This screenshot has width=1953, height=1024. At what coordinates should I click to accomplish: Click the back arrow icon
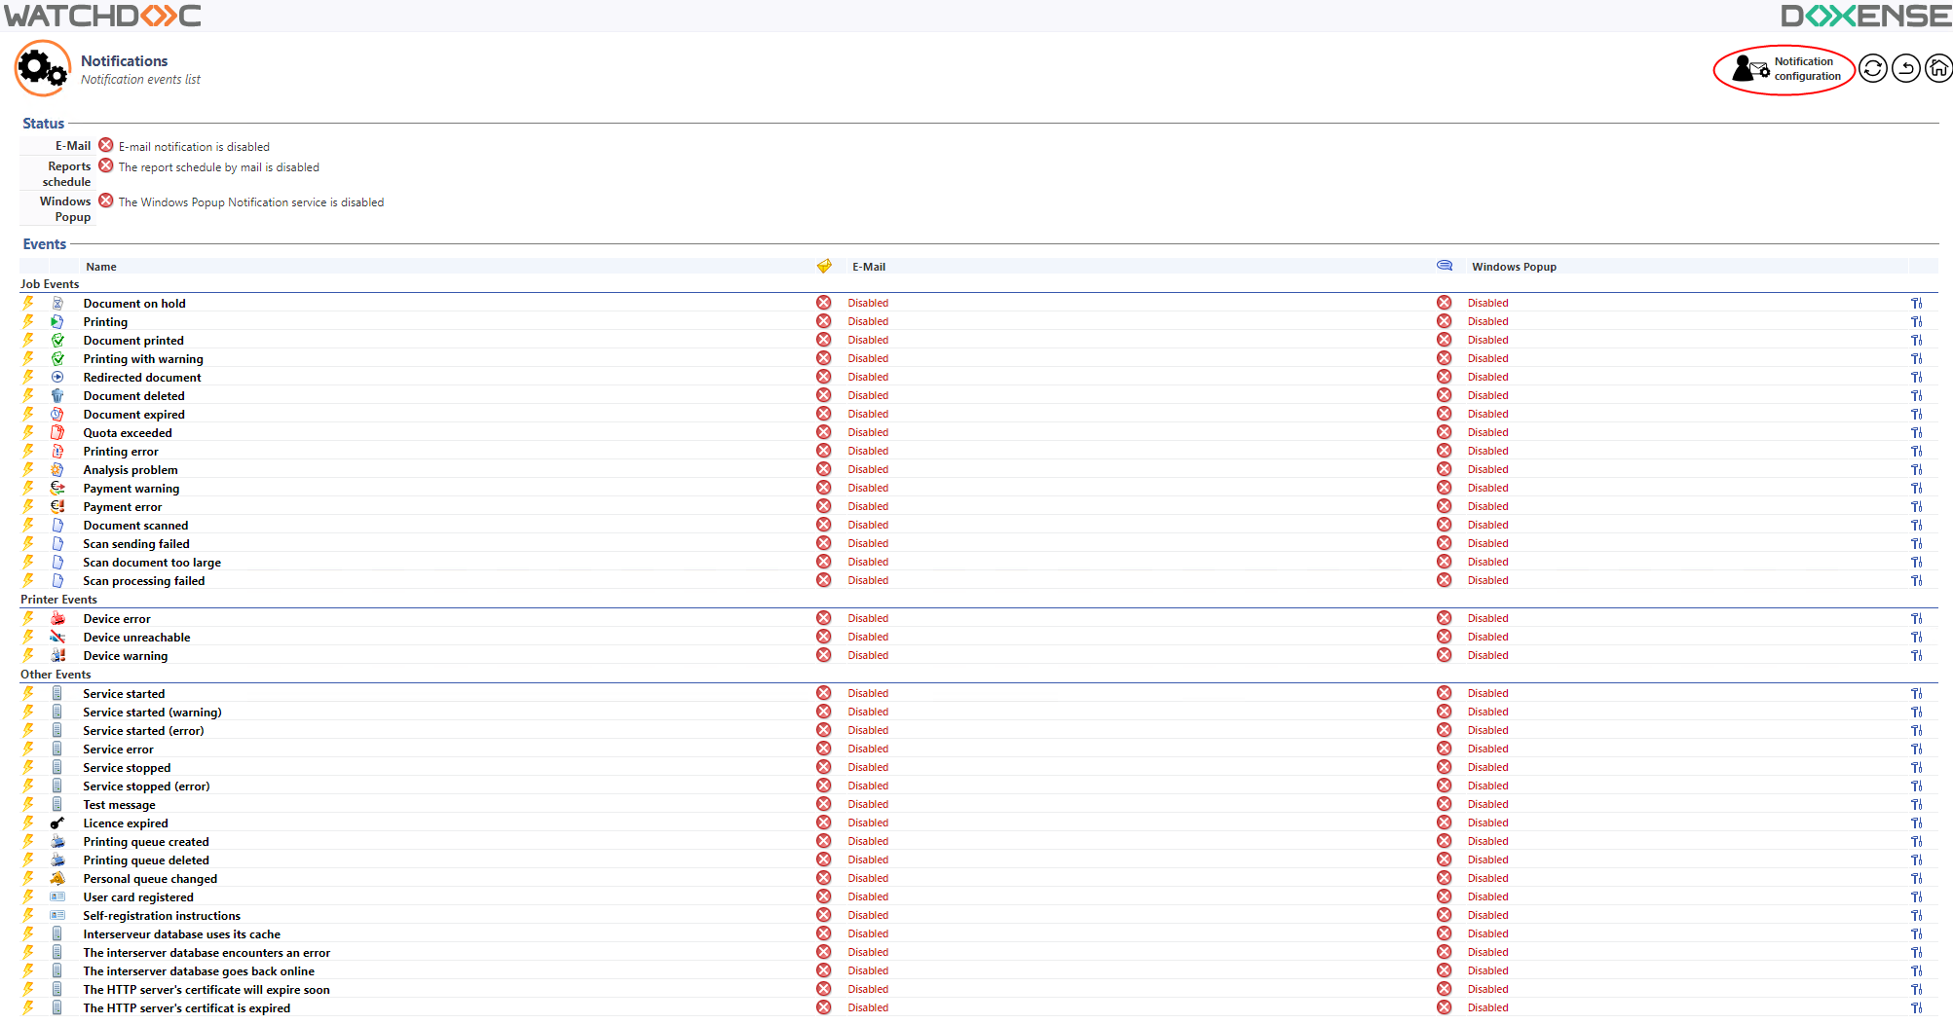(x=1905, y=68)
